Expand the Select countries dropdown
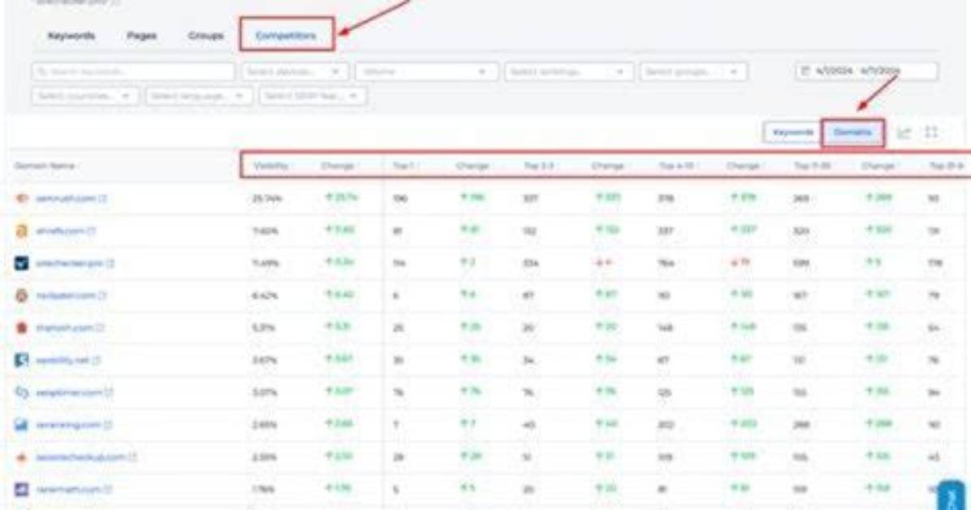The width and height of the screenshot is (971, 510). 85,96
